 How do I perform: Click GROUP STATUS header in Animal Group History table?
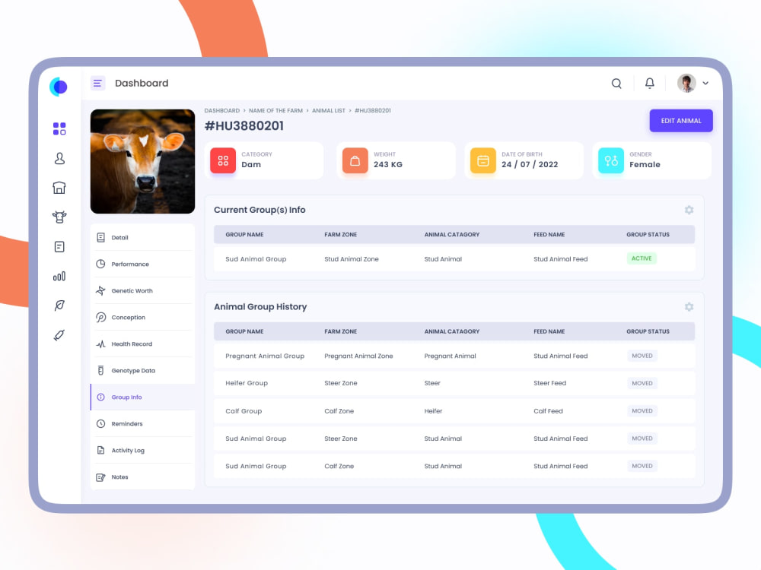[x=648, y=331]
